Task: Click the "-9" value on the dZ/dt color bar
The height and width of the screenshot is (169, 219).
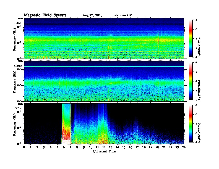Action: 195,142
